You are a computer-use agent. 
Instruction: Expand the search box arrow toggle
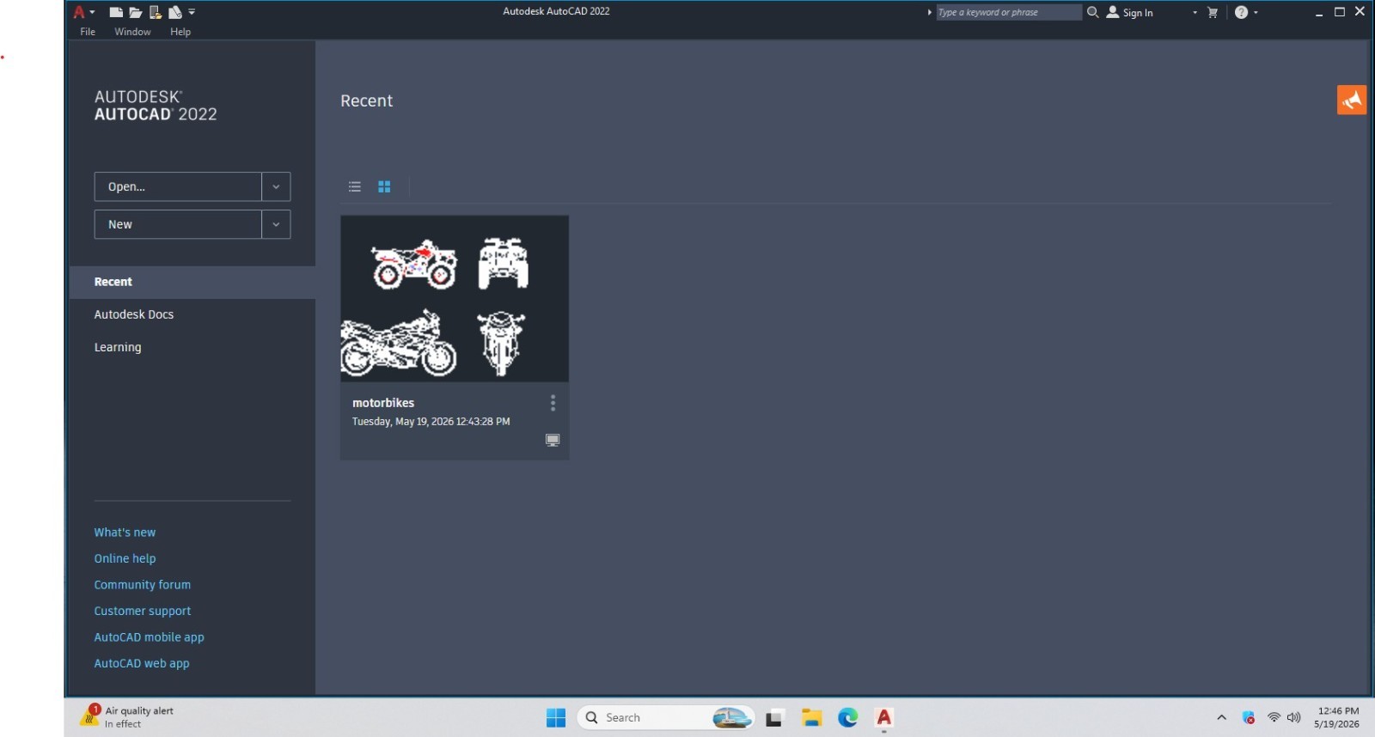pos(929,12)
